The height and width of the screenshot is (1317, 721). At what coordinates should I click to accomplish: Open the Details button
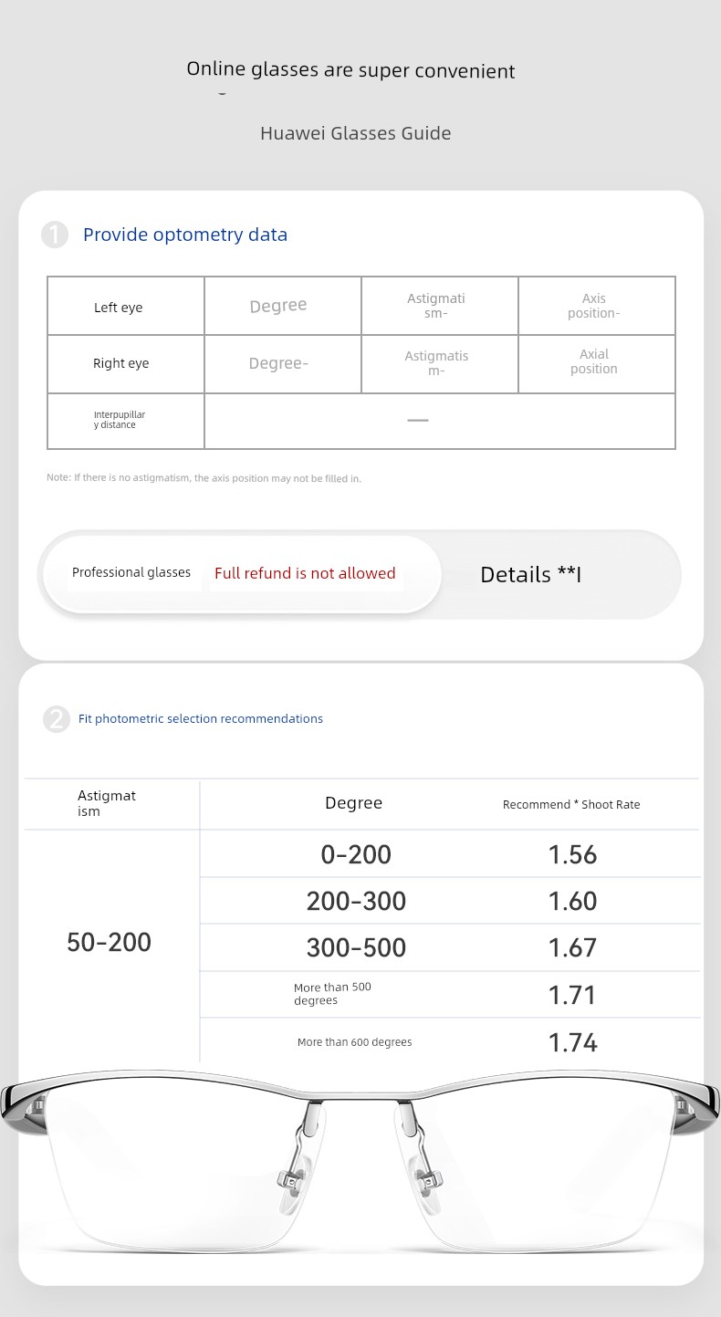click(531, 574)
